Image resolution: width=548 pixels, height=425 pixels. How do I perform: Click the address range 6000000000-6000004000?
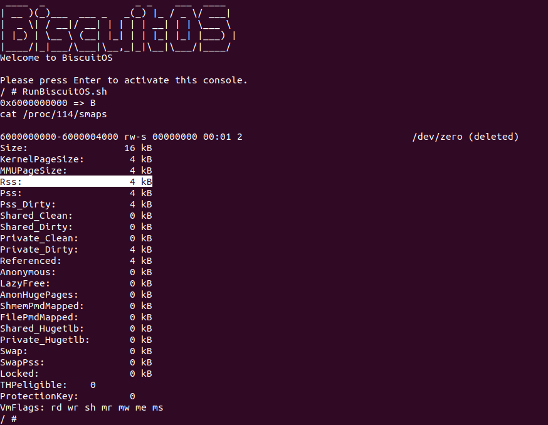(59, 137)
